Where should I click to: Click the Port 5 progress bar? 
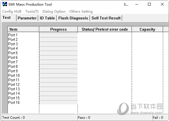58,53
